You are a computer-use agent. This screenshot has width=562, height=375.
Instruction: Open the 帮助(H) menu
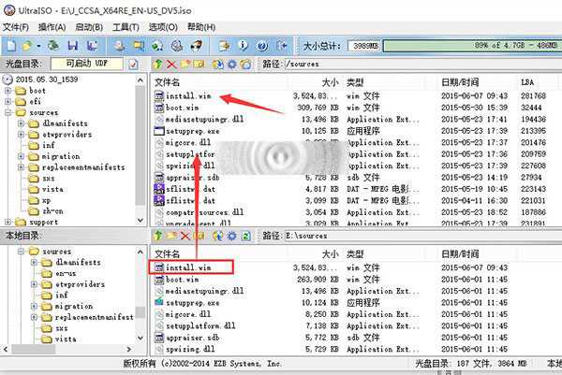click(x=201, y=27)
